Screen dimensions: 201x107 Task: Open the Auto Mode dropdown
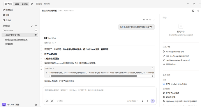pyautogui.click(x=133, y=101)
